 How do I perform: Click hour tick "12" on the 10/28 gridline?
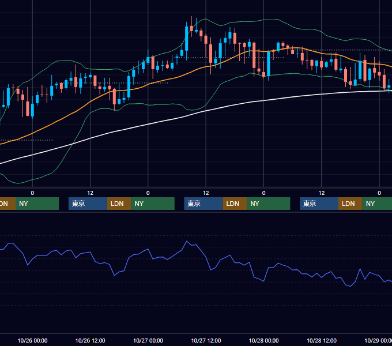pyautogui.click(x=322, y=193)
